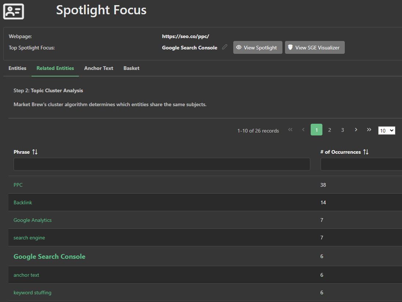
Task: Select the Basket tab
Action: pyautogui.click(x=131, y=68)
